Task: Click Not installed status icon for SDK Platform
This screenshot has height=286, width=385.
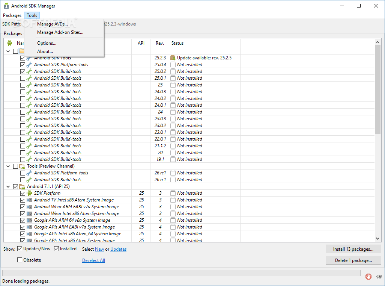Action: (x=173, y=193)
